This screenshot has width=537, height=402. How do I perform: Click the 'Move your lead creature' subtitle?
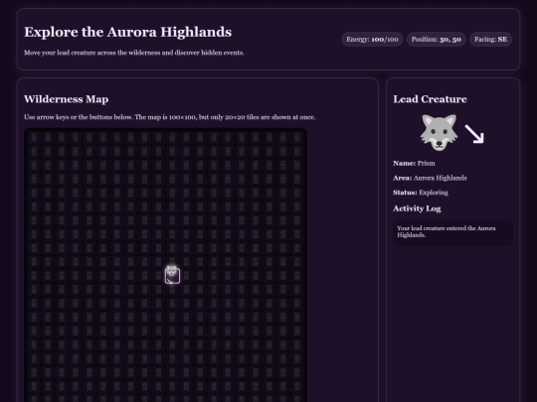[134, 53]
